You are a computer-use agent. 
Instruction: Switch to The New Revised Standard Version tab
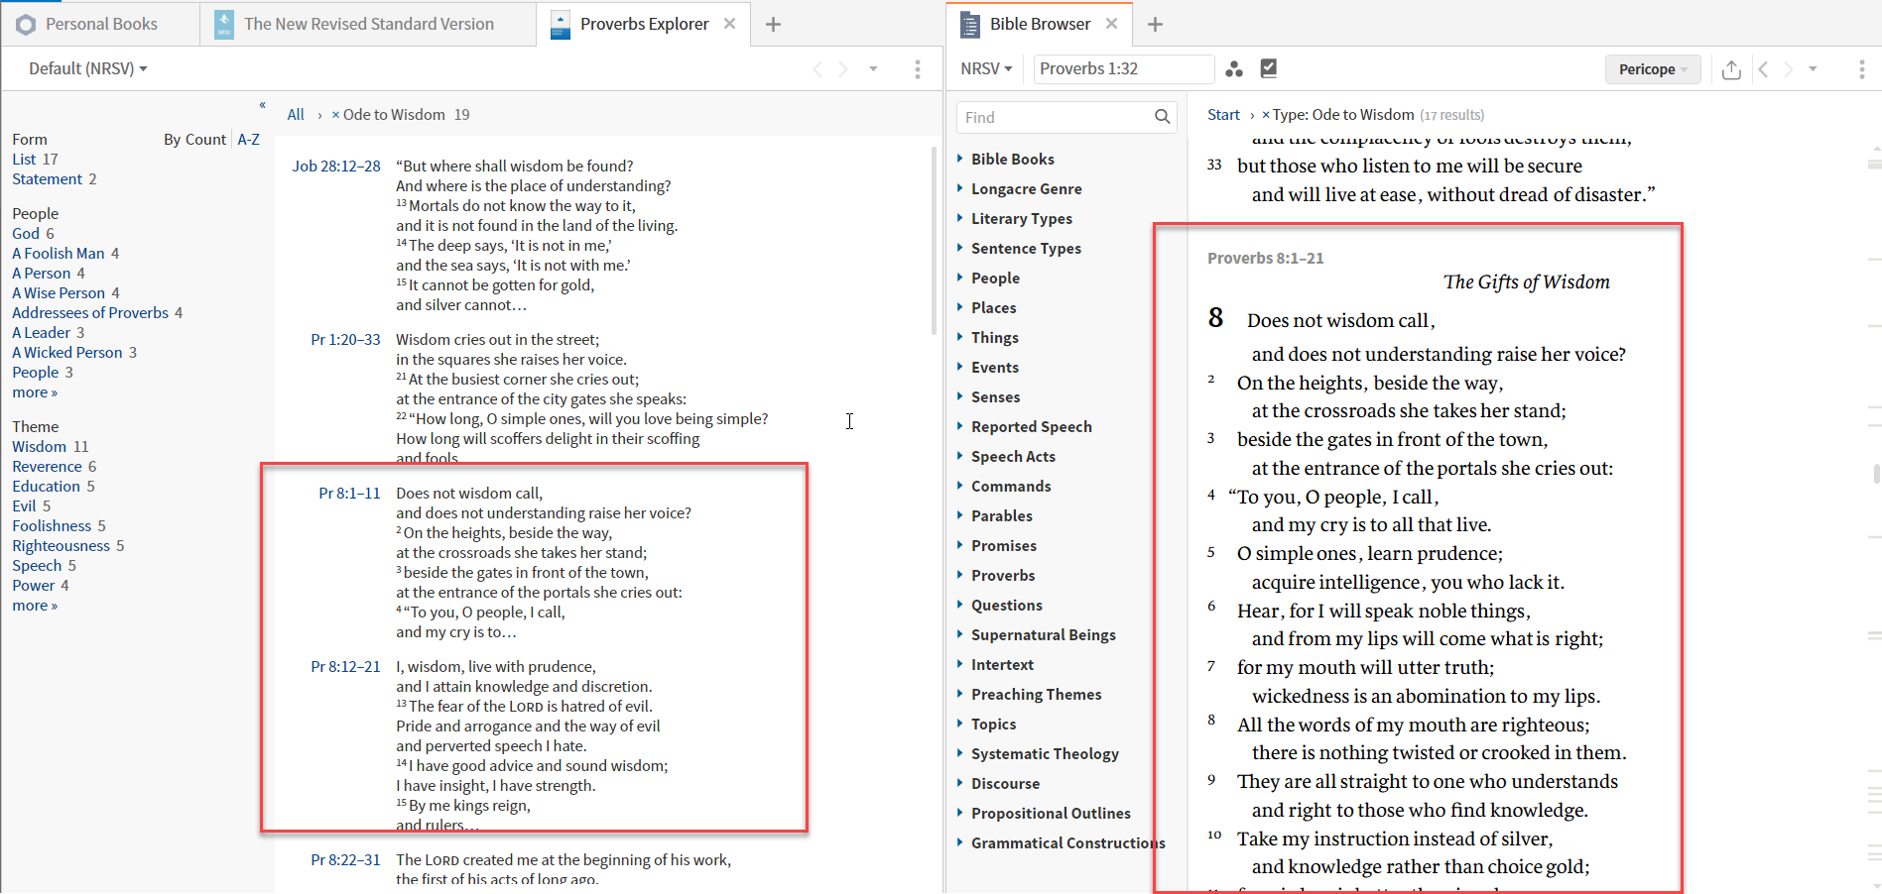pyautogui.click(x=368, y=24)
